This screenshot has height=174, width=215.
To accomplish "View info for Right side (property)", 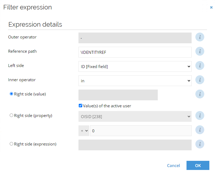I will tap(200, 116).
